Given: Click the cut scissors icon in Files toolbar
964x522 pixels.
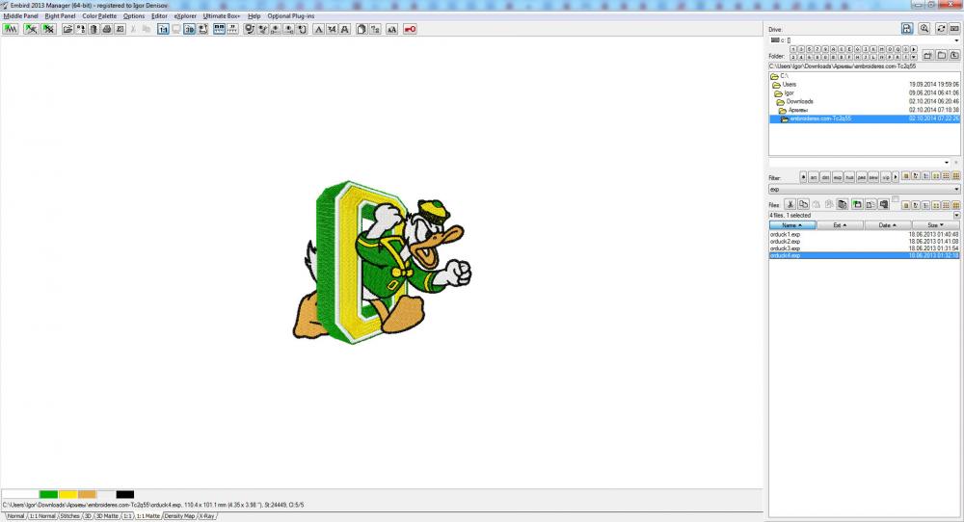Looking at the screenshot, I should pyautogui.click(x=790, y=204).
